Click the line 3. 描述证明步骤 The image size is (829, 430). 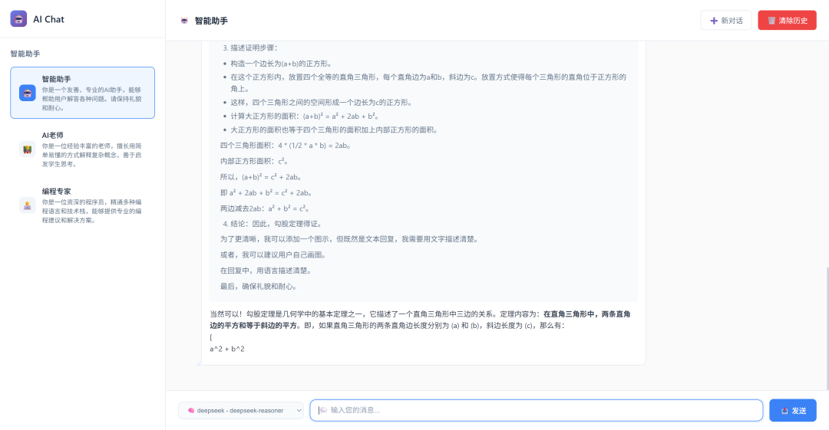pyautogui.click(x=250, y=48)
